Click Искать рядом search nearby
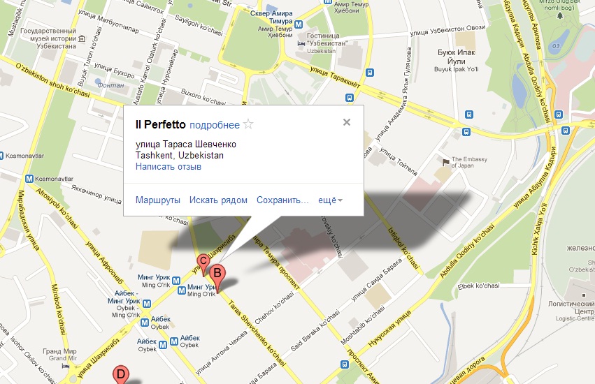 coord(218,200)
